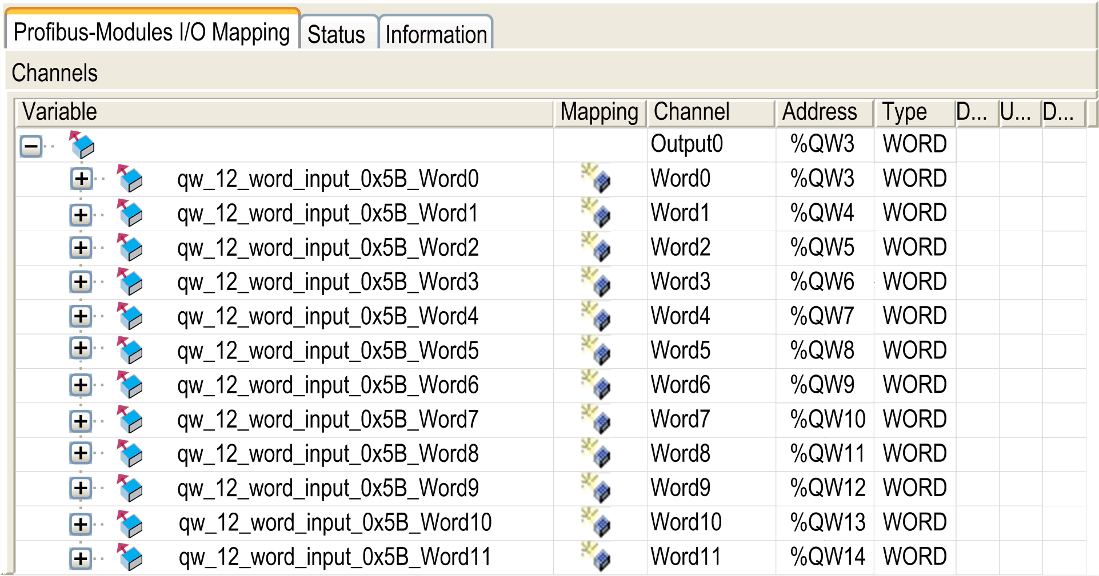Image resolution: width=1099 pixels, height=576 pixels.
Task: Expand the qw_12_word_input_0x5B_Word4 row
Action: pyautogui.click(x=81, y=316)
